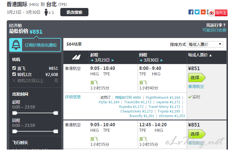Click right handle of 回程 time slider
The height and width of the screenshot is (152, 228).
click(55, 131)
